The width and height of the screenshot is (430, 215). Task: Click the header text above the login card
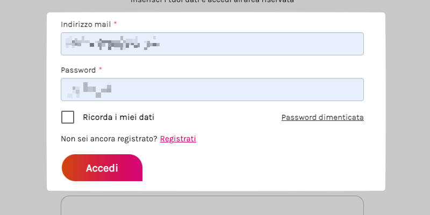point(212,2)
